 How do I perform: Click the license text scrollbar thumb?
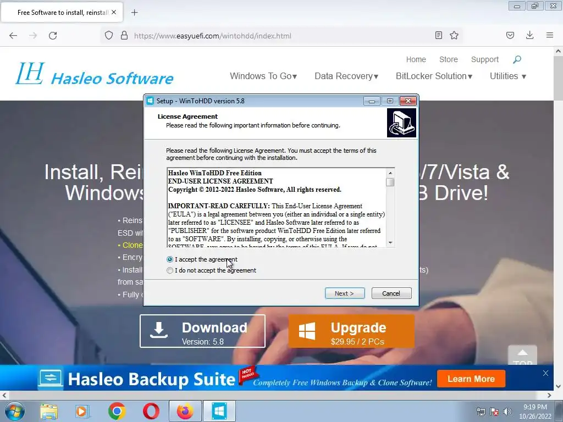(390, 182)
